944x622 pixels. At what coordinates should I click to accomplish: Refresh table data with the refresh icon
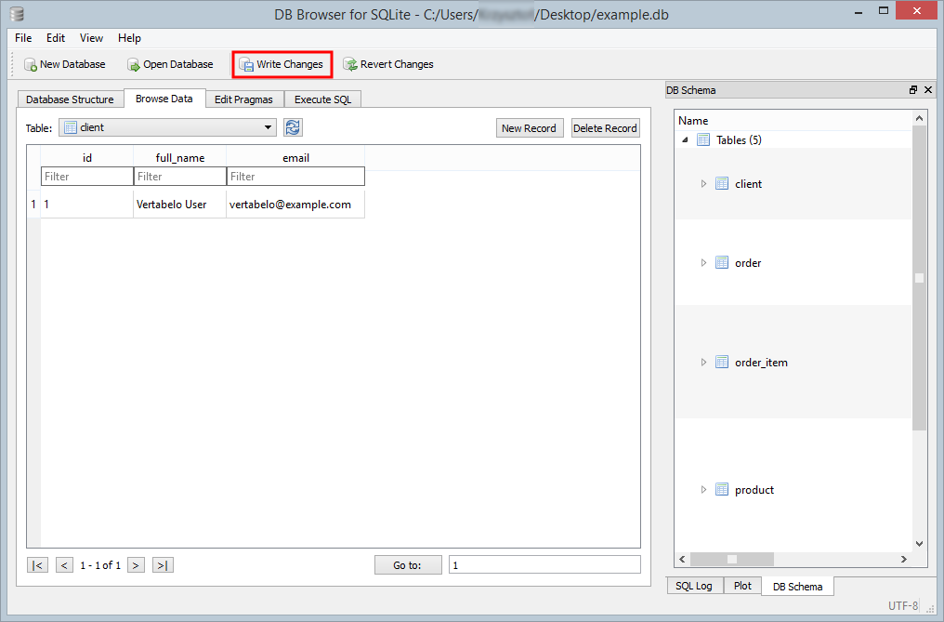tap(293, 128)
